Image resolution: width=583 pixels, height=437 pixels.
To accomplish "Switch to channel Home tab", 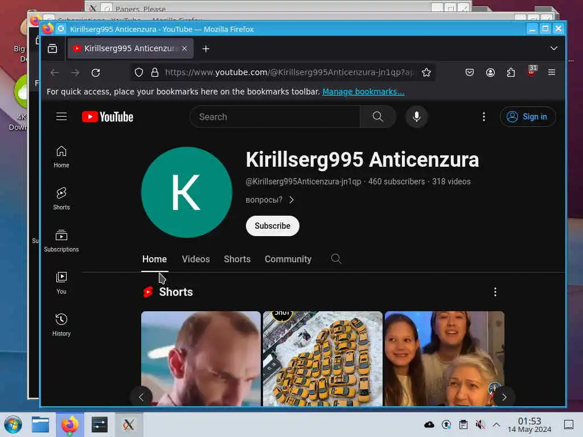I will 155,259.
